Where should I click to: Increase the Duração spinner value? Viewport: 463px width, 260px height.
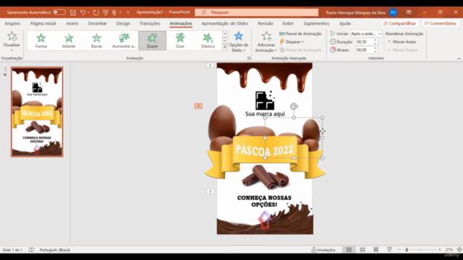click(375, 40)
